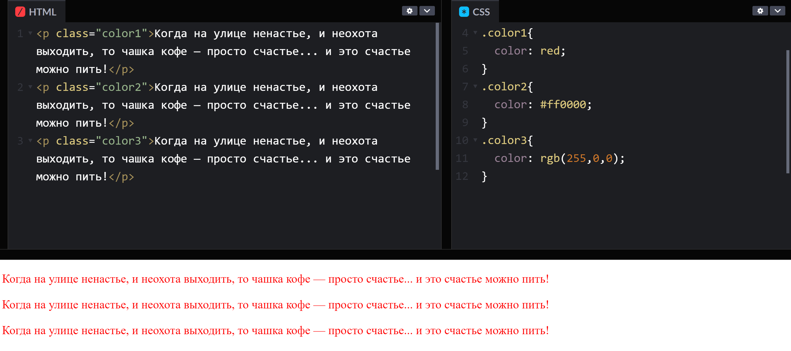The image size is (791, 351).
Task: Click class="color1" attribute in HTML
Action: 102,33
